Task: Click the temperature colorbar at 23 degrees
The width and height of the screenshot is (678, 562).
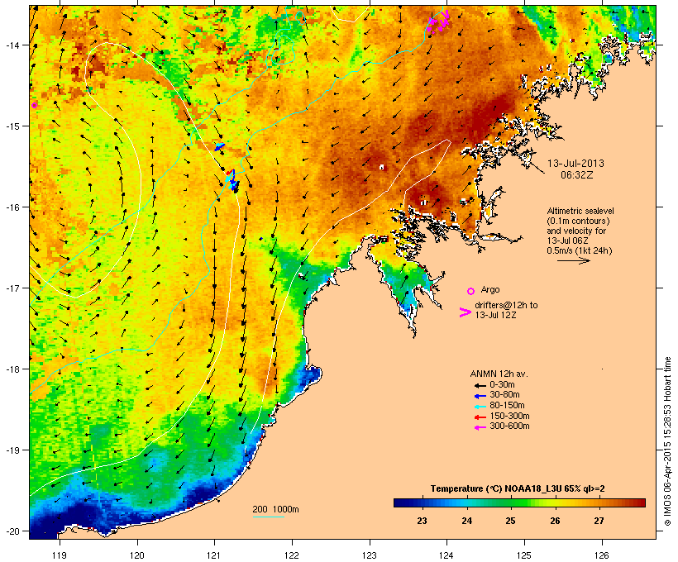Action: click(x=422, y=502)
